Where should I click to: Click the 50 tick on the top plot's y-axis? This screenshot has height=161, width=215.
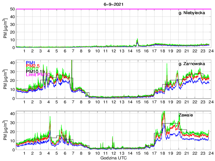tap(12, 9)
